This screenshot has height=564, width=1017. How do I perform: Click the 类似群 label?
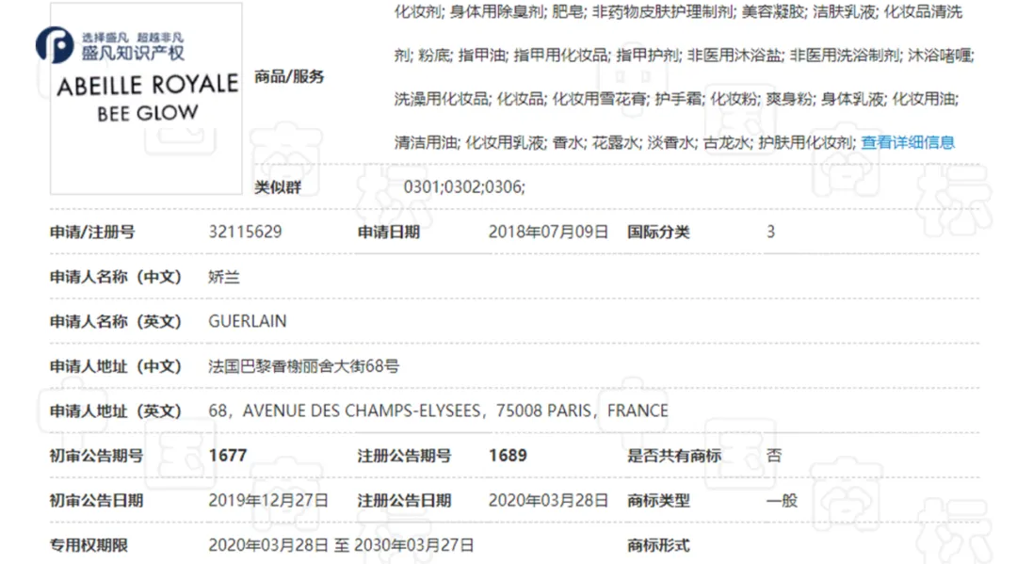[278, 187]
